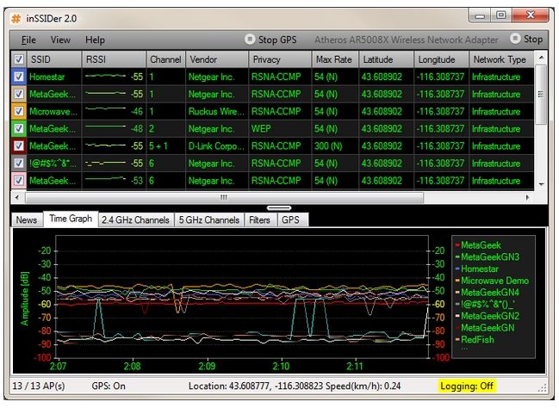Switch to the 5 GHz Channels tab

click(208, 220)
